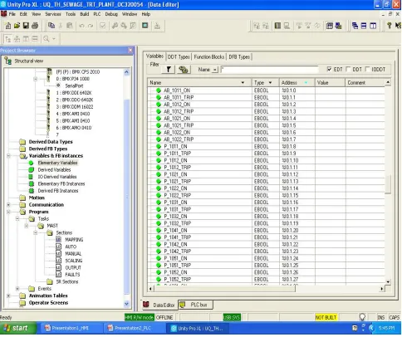Close the Project Browser panel

130,50
